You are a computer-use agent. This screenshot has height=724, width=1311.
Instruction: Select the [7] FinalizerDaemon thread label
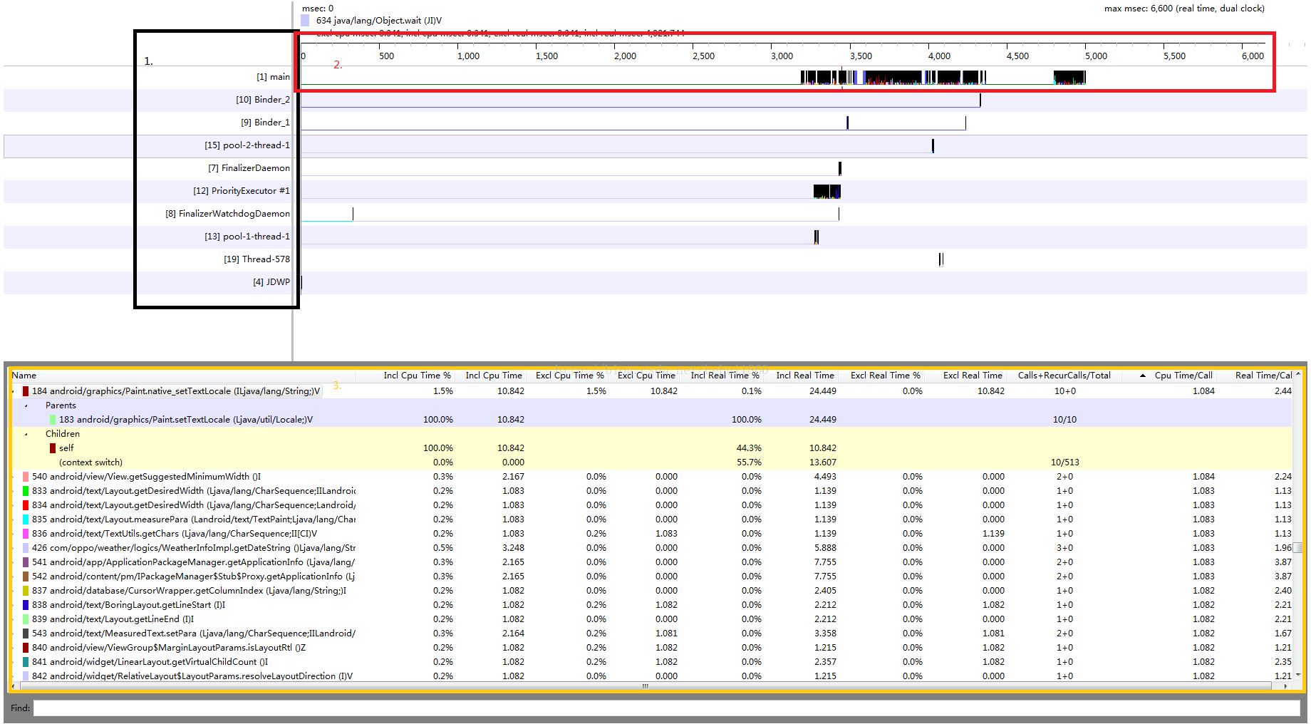(x=249, y=168)
